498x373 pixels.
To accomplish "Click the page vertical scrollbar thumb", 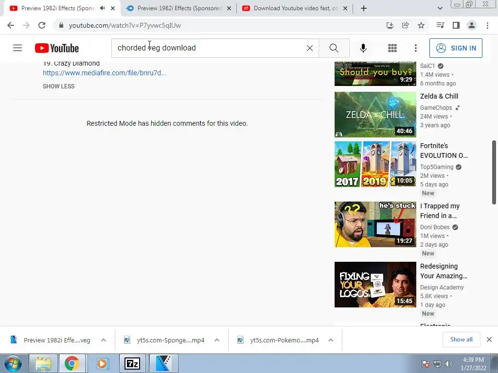I will coord(494,172).
